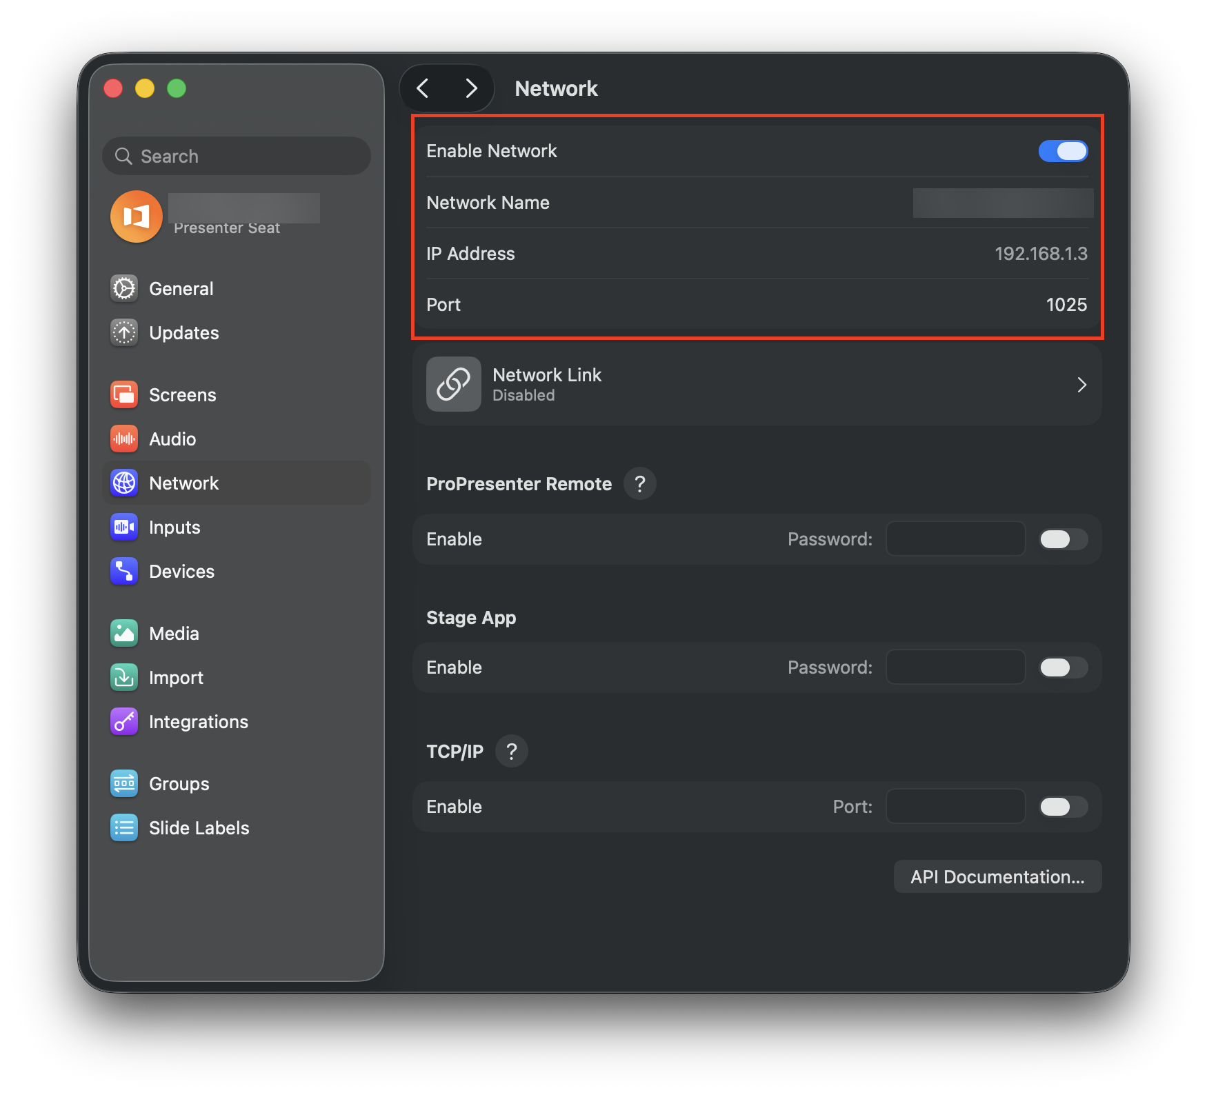Show help for ProPresenter Remote

[x=640, y=483]
